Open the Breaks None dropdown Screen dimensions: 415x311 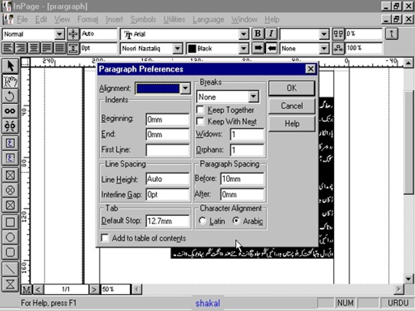pos(253,97)
